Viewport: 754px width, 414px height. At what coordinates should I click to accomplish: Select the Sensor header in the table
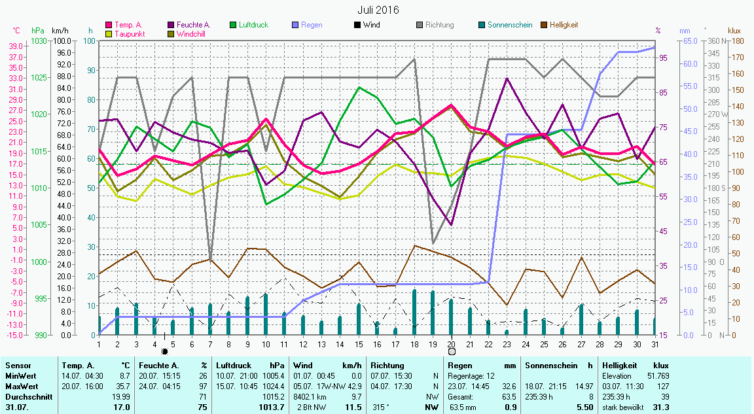[18, 366]
